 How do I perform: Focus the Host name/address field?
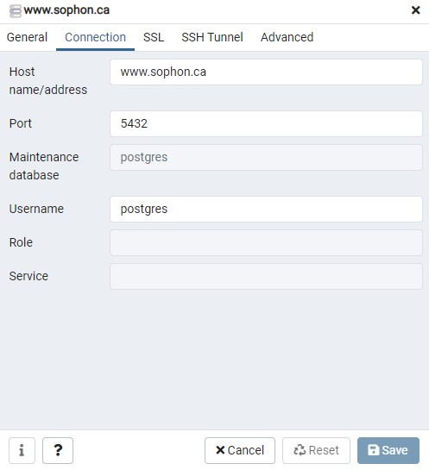coord(266,72)
